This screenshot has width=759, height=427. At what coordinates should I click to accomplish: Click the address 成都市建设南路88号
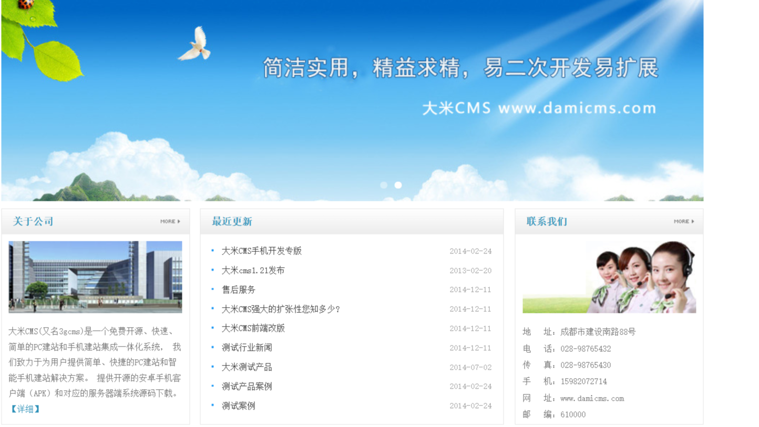[598, 332]
